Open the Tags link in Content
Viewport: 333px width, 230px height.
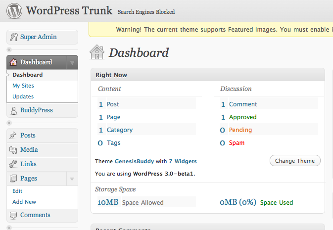click(x=114, y=143)
